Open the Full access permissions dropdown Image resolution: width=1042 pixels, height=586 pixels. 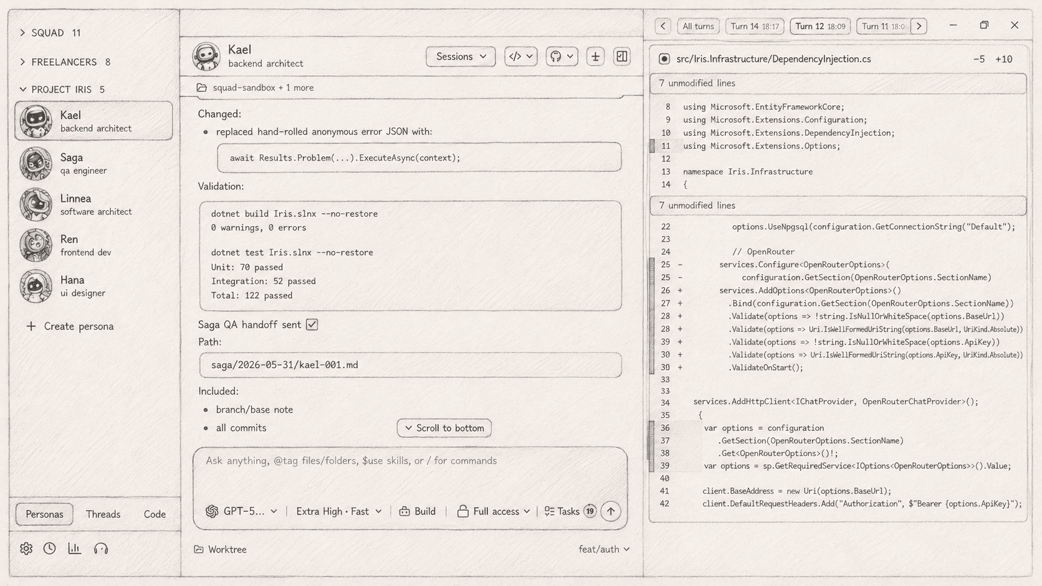click(494, 511)
